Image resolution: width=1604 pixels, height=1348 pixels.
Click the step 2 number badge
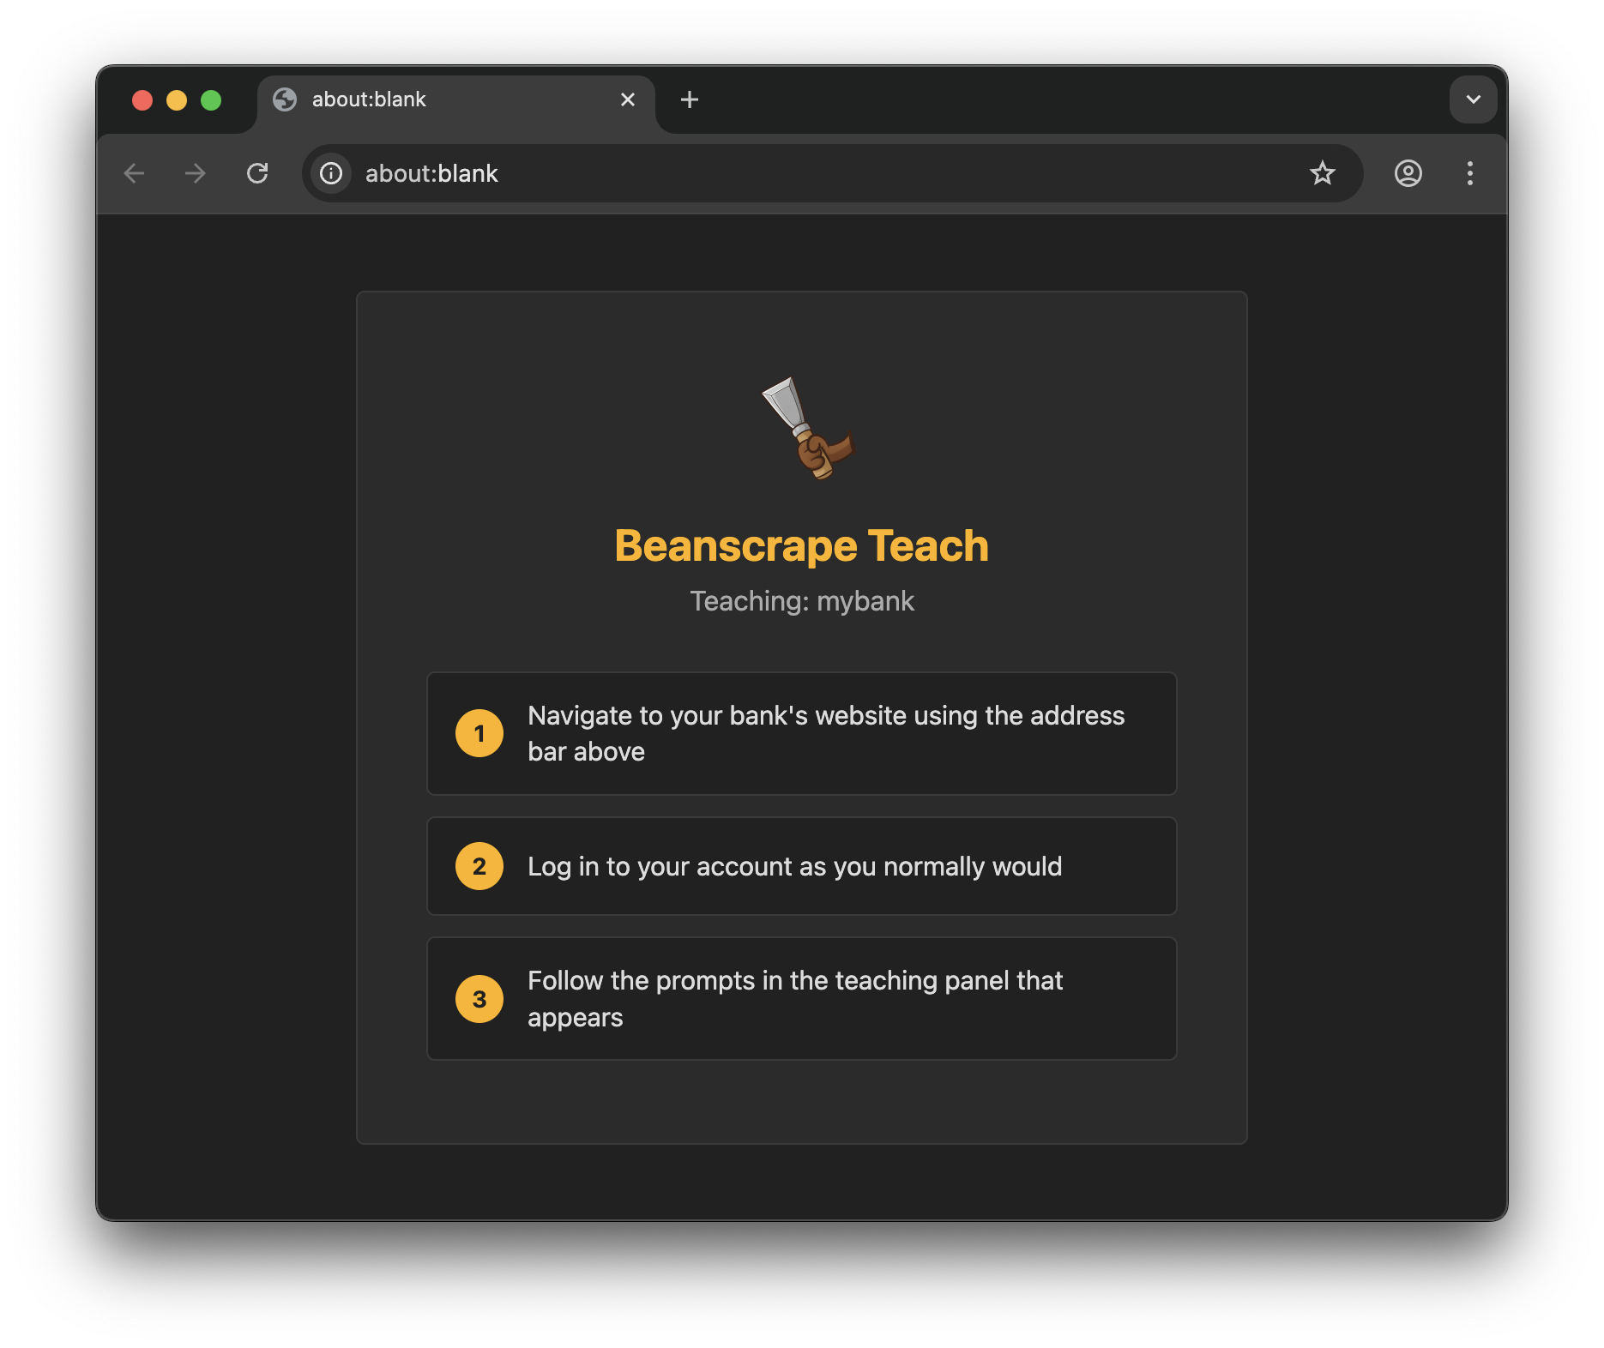coord(479,867)
